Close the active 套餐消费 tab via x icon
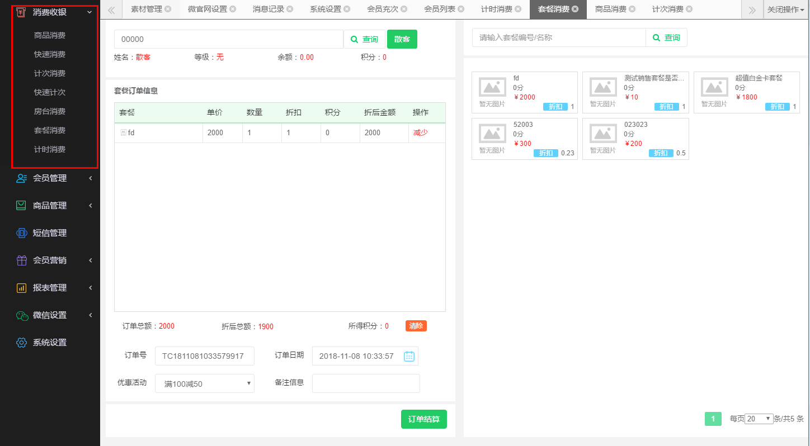This screenshot has height=446, width=810. [575, 9]
